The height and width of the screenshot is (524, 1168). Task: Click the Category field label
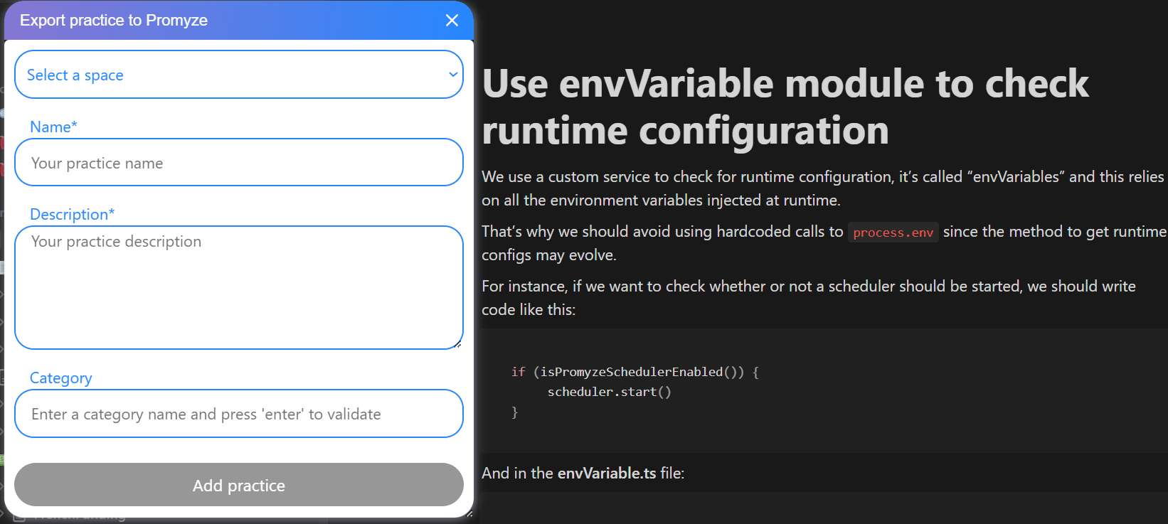61,378
